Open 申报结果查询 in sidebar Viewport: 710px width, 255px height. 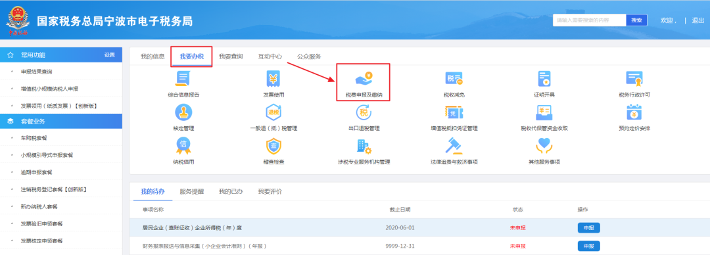[37, 72]
